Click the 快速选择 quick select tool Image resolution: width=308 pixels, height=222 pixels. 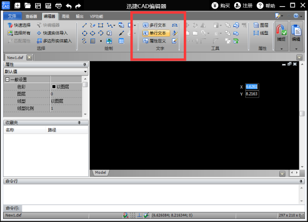point(19,25)
